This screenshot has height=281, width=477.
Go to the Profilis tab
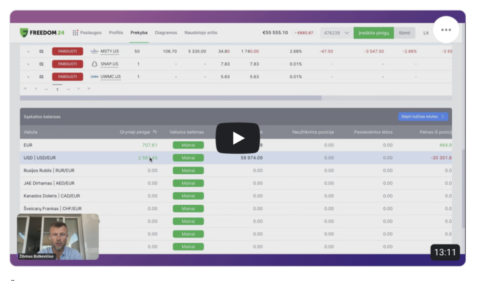click(x=116, y=32)
